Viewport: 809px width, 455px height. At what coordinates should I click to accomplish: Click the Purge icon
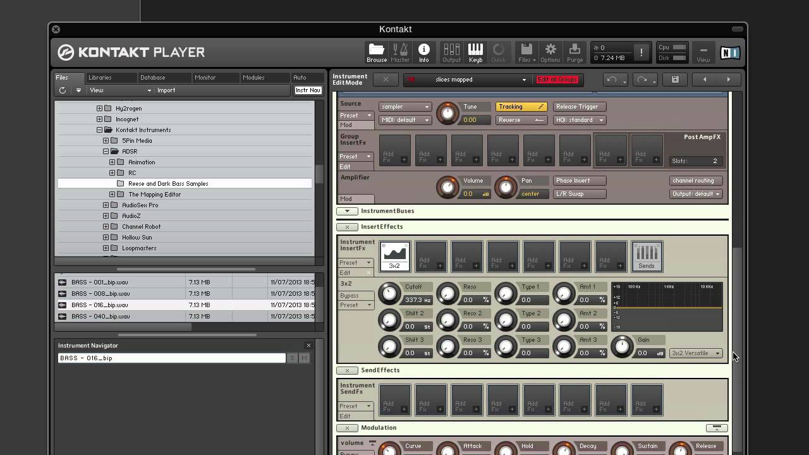pyautogui.click(x=575, y=52)
